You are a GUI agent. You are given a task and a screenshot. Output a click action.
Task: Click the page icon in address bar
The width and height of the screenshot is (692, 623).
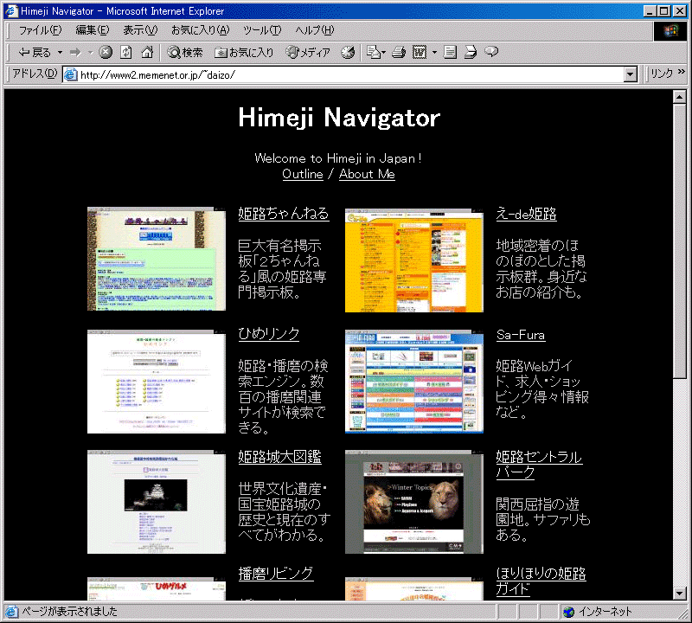(70, 74)
